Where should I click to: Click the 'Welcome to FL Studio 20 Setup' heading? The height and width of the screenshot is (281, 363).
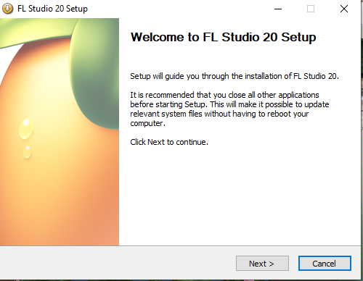point(223,37)
